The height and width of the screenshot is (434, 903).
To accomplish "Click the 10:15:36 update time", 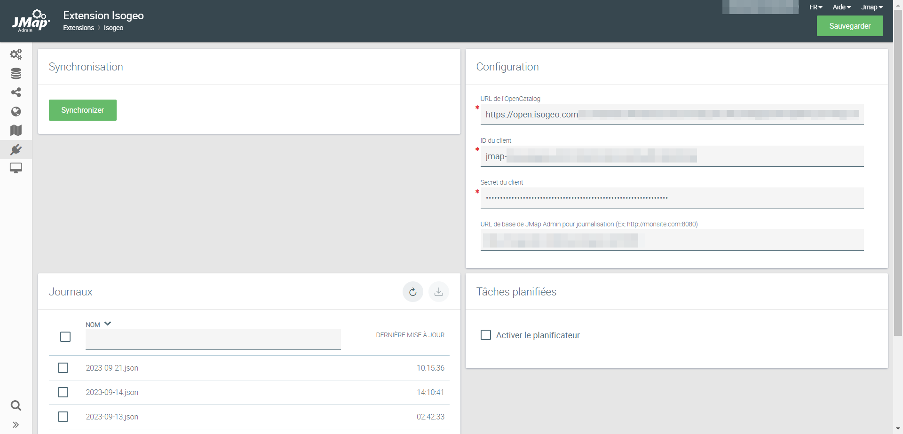I will coord(430,368).
